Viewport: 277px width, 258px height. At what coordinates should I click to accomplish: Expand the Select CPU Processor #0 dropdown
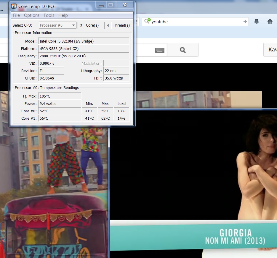pos(58,25)
